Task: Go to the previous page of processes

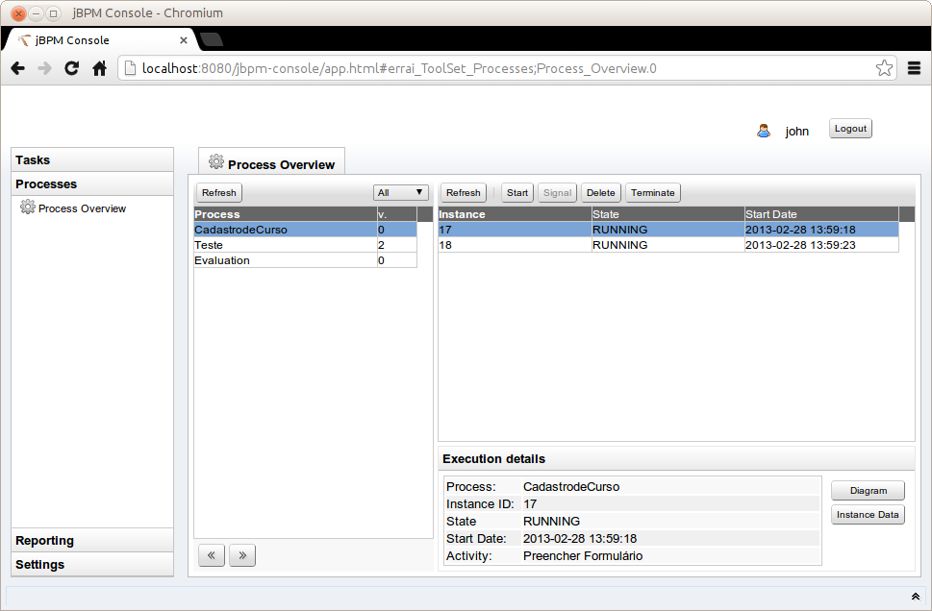Action: coord(212,554)
